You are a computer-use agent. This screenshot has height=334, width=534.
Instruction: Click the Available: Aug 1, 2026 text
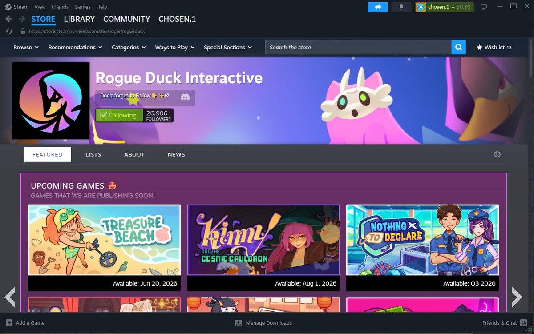[x=306, y=283]
